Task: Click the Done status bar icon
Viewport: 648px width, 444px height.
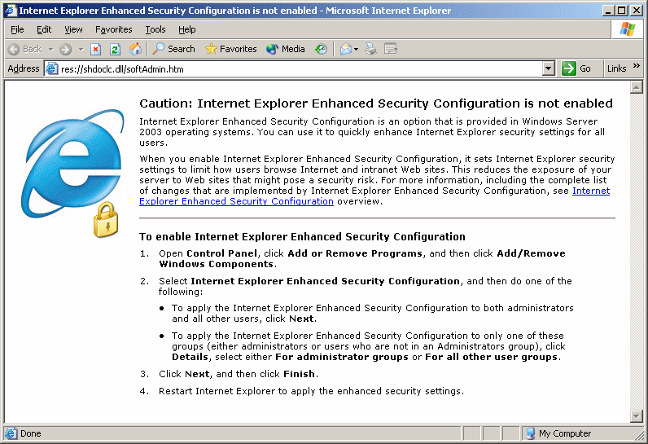Action: tap(11, 433)
